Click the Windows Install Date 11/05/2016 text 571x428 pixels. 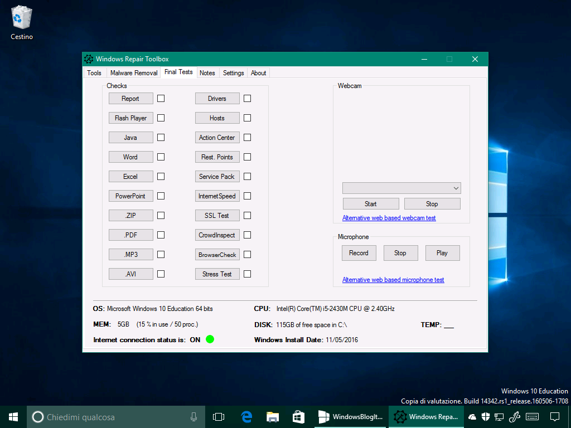coord(306,340)
